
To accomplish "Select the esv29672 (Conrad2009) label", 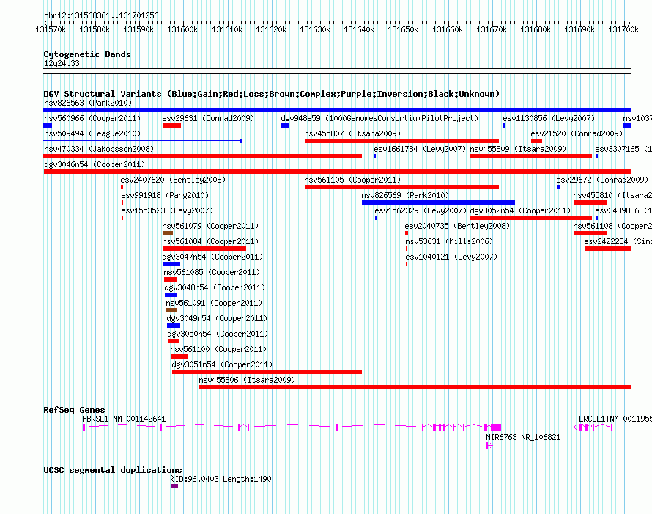I will [602, 180].
